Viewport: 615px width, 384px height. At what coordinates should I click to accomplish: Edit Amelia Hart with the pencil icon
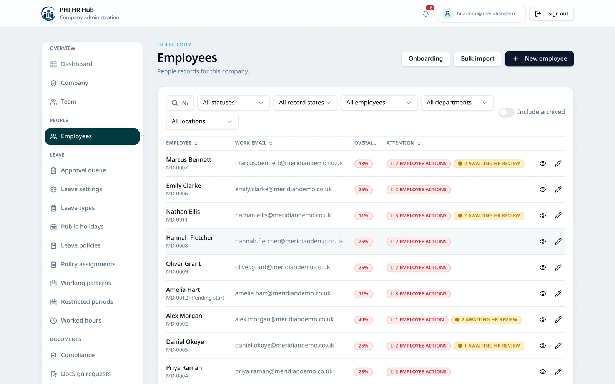[558, 294]
